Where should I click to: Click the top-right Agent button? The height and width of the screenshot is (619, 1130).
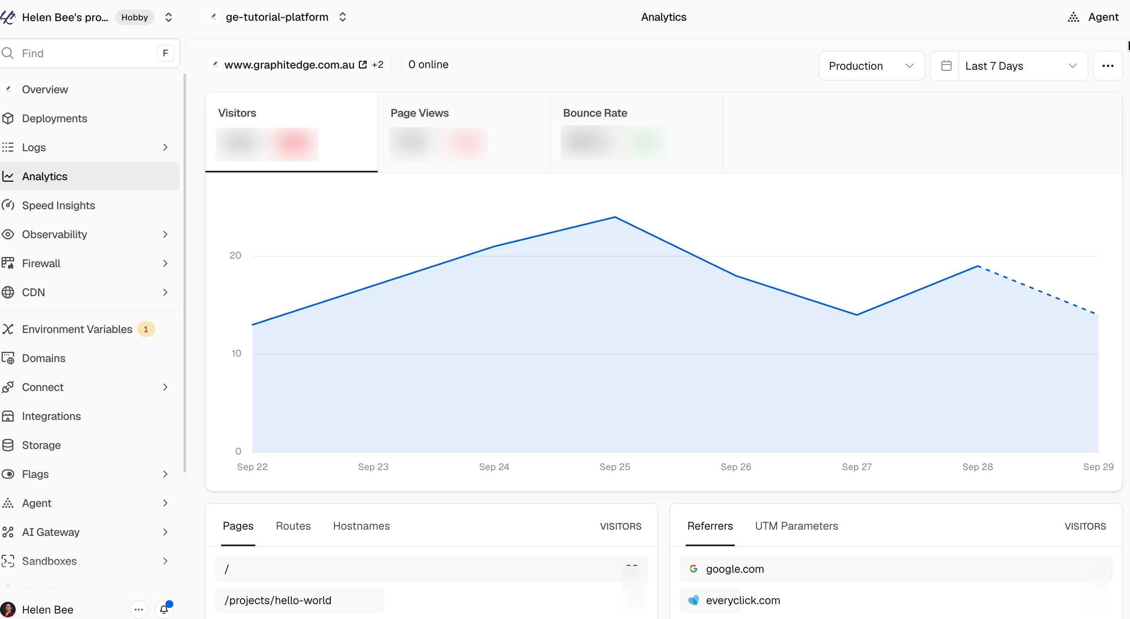tap(1093, 17)
